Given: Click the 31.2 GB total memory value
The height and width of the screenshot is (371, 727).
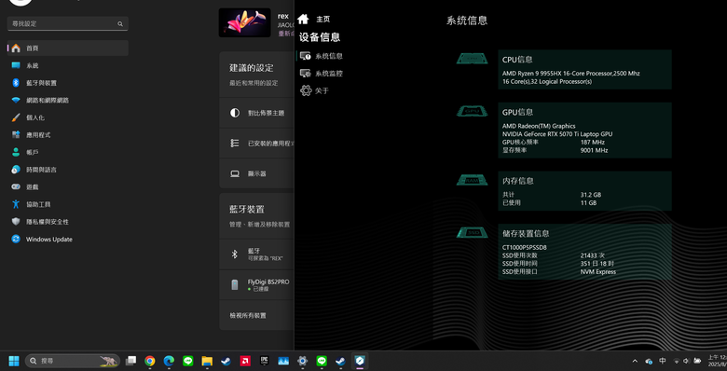Looking at the screenshot, I should pos(591,195).
